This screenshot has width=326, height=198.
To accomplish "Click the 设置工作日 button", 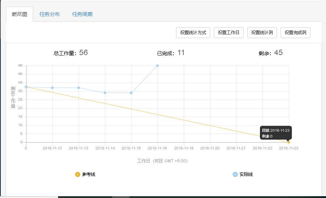I will (x=228, y=33).
